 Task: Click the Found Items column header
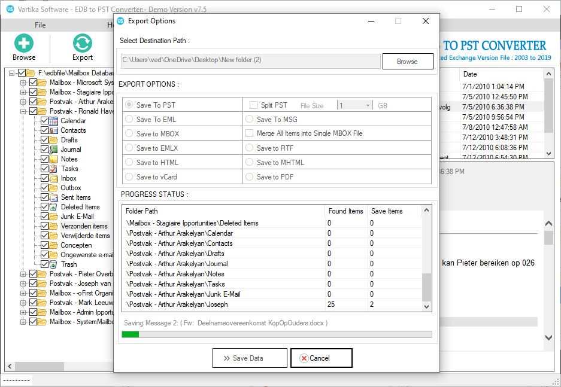[x=345, y=211]
